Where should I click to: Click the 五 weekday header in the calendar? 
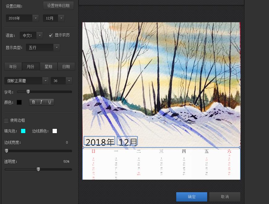207,151
